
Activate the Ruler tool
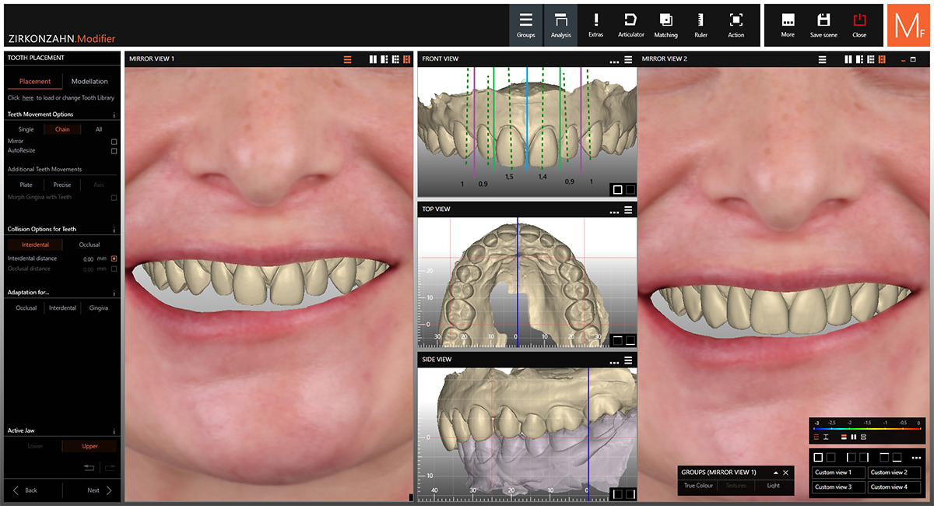pos(700,25)
